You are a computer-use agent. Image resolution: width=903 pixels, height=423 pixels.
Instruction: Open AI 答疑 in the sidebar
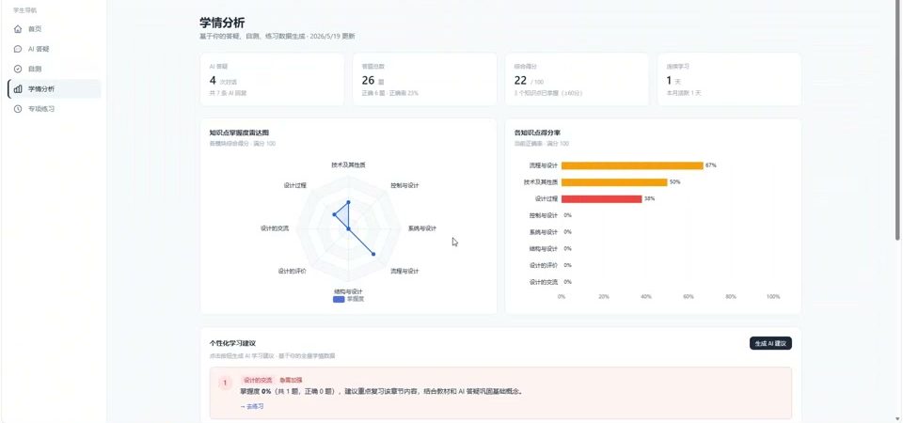pos(55,49)
